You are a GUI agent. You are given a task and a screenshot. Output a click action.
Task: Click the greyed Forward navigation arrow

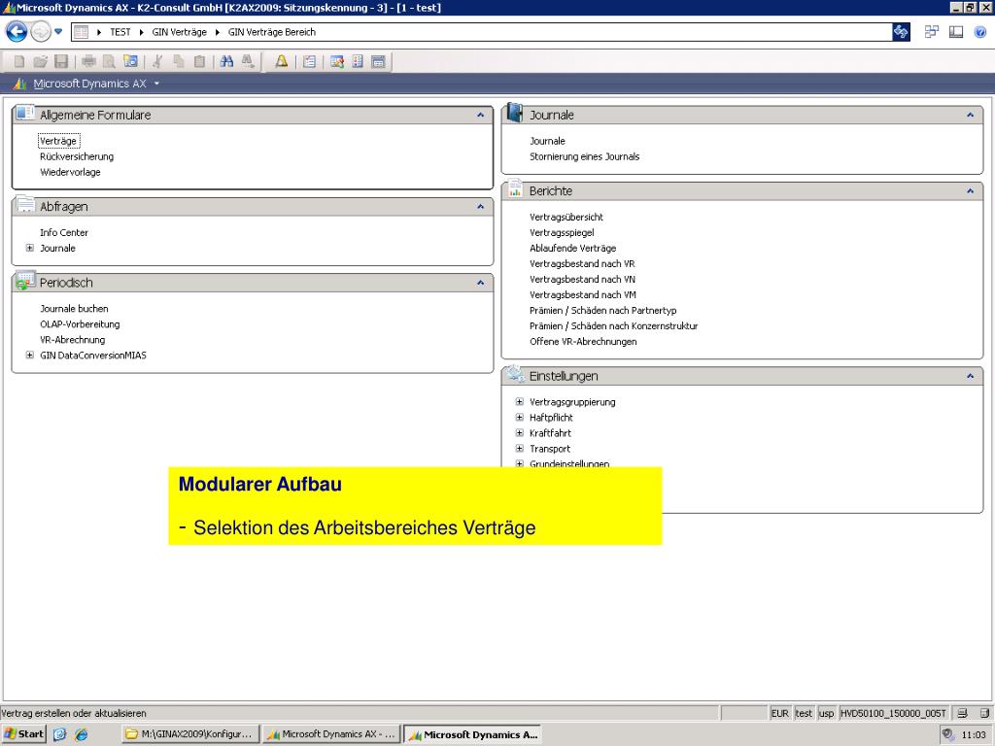pos(41,31)
